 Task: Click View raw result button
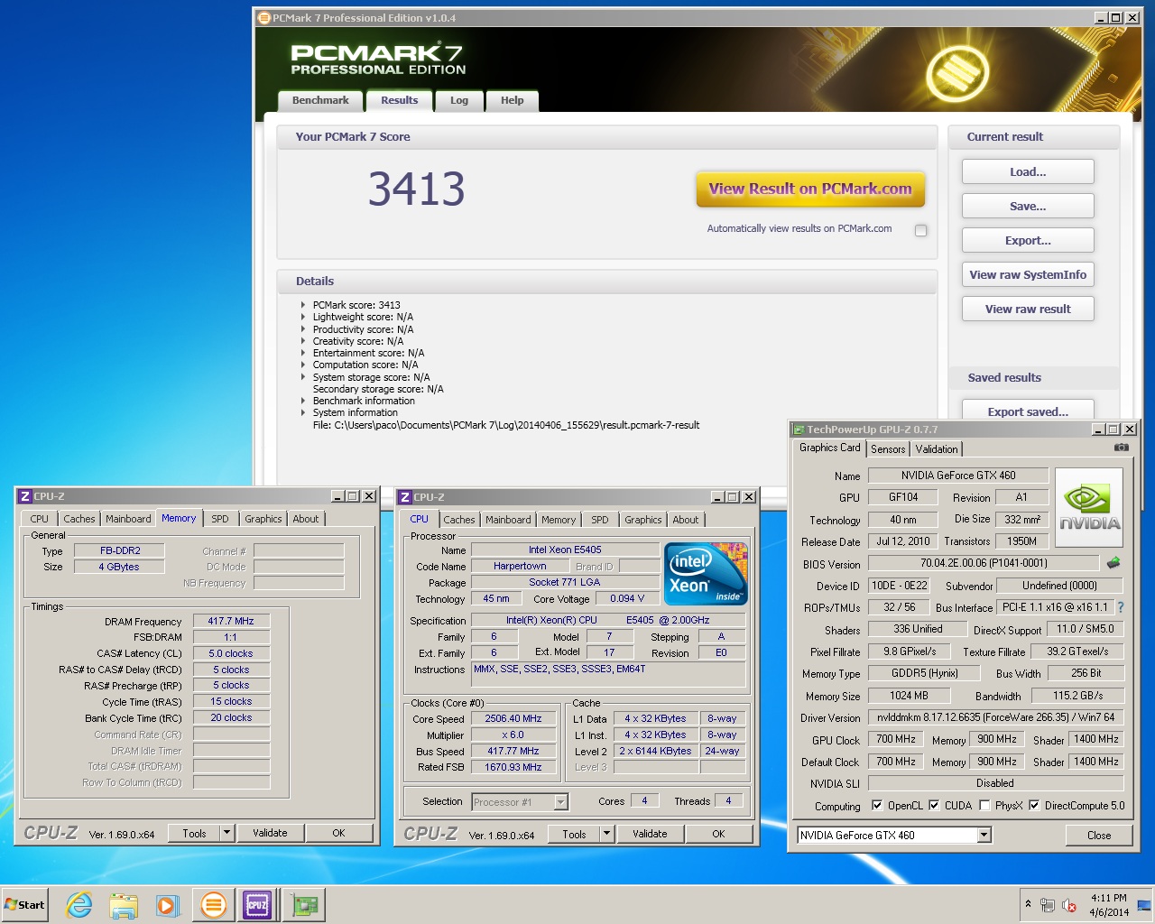tap(1028, 309)
